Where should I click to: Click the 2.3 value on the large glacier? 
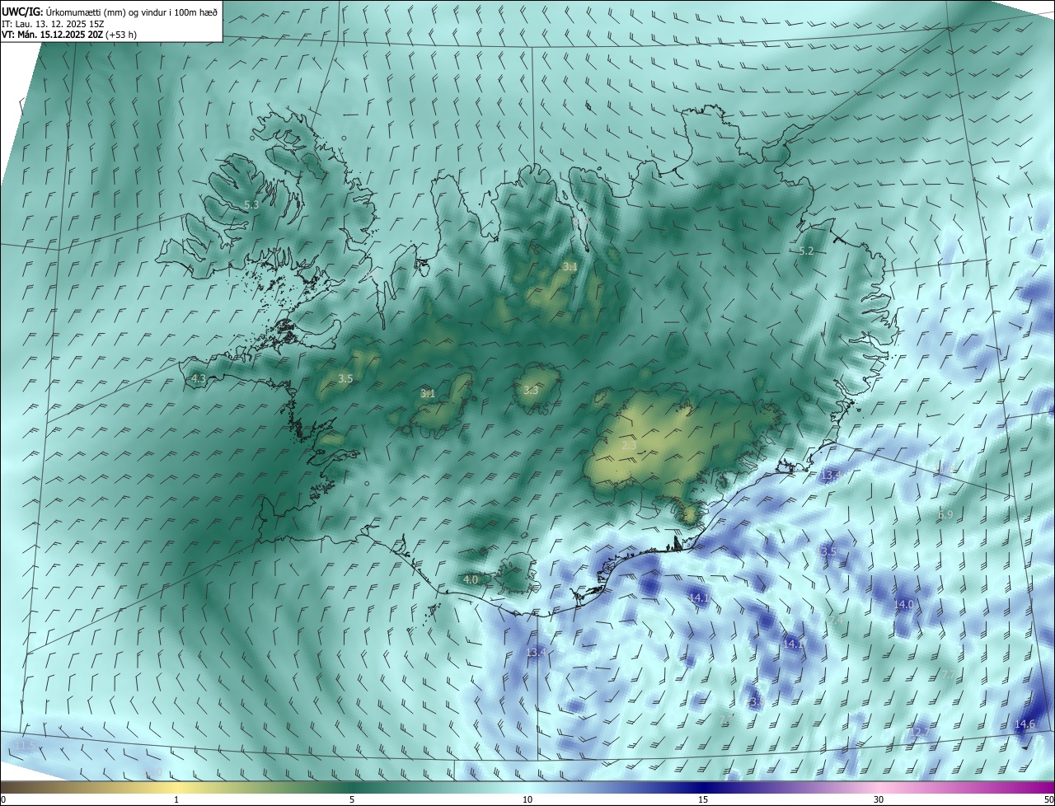pos(629,445)
